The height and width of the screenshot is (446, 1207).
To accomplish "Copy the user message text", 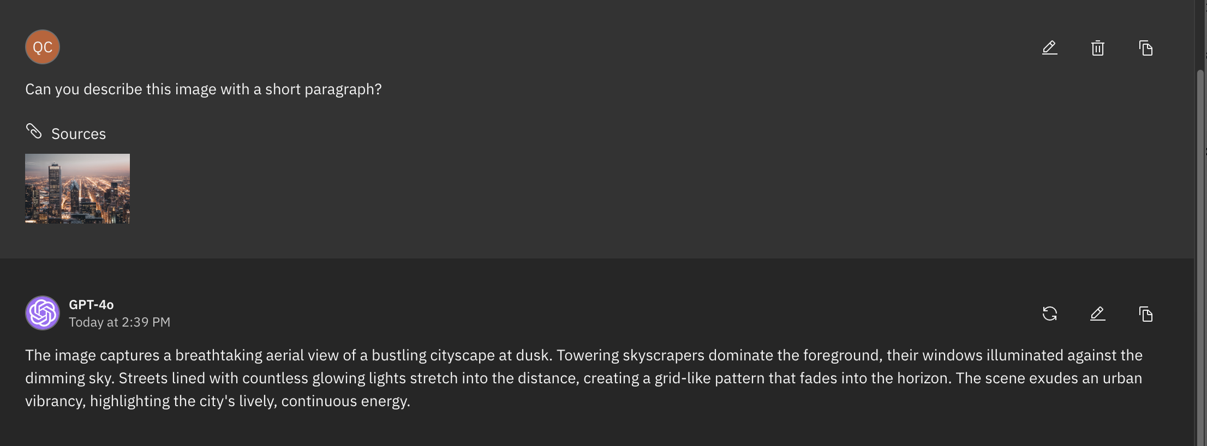I will coord(1145,48).
